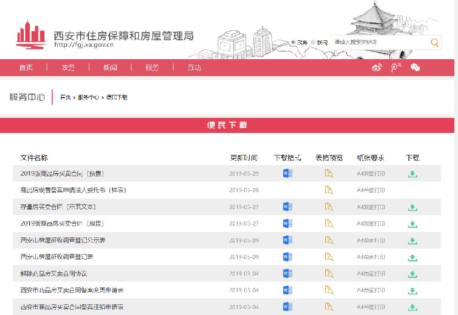Preview 商品房现售备案申请法人委托书 form
458x315 pixels.
point(329,190)
